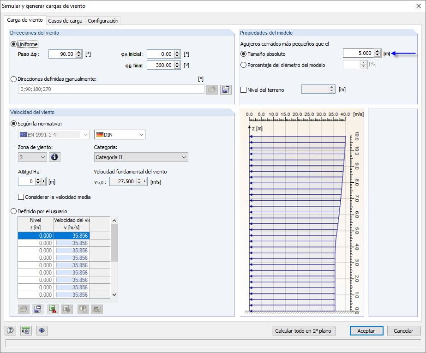This screenshot has height=353, width=426.
Task: Import velocity values from Excel
Action: coord(66,309)
